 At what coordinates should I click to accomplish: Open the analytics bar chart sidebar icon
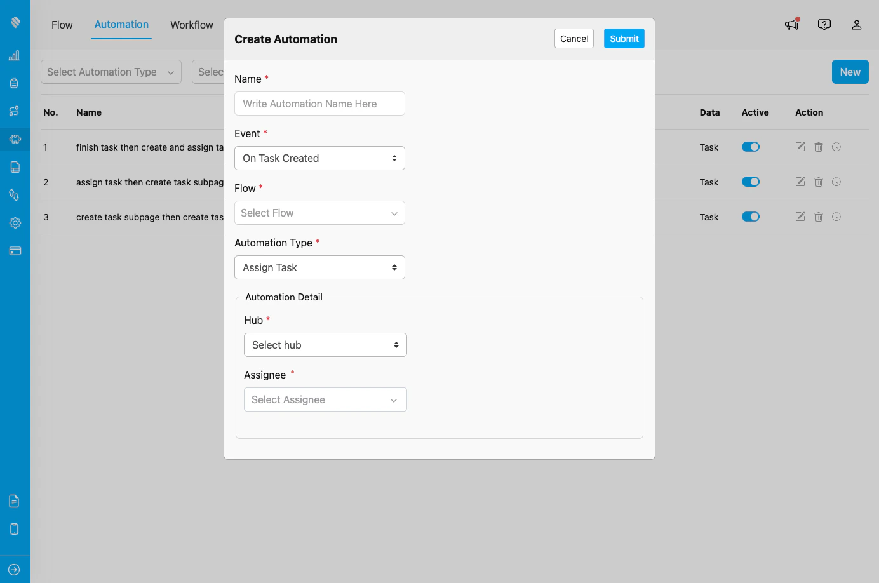point(14,55)
